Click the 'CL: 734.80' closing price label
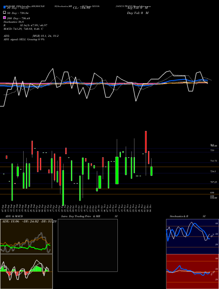Image resolution: width=219 pixels, height=289 pixels. (81, 8)
